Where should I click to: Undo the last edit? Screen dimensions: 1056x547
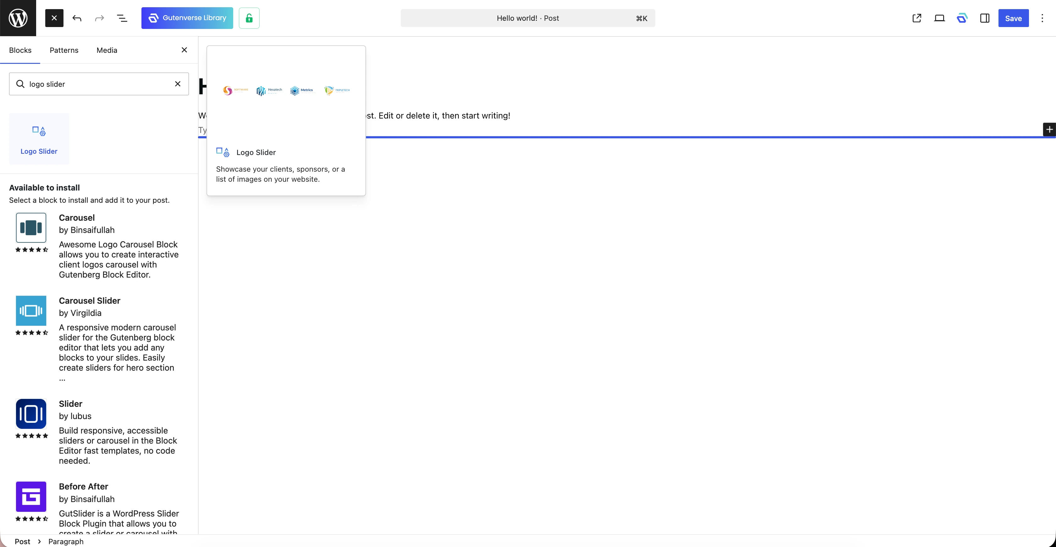[x=77, y=18]
